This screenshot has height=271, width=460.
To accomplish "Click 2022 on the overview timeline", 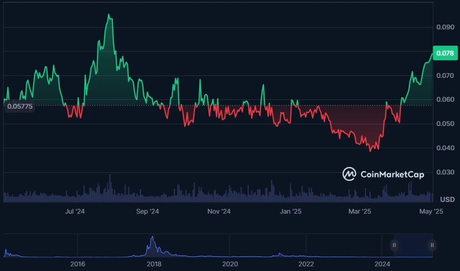I will (306, 264).
